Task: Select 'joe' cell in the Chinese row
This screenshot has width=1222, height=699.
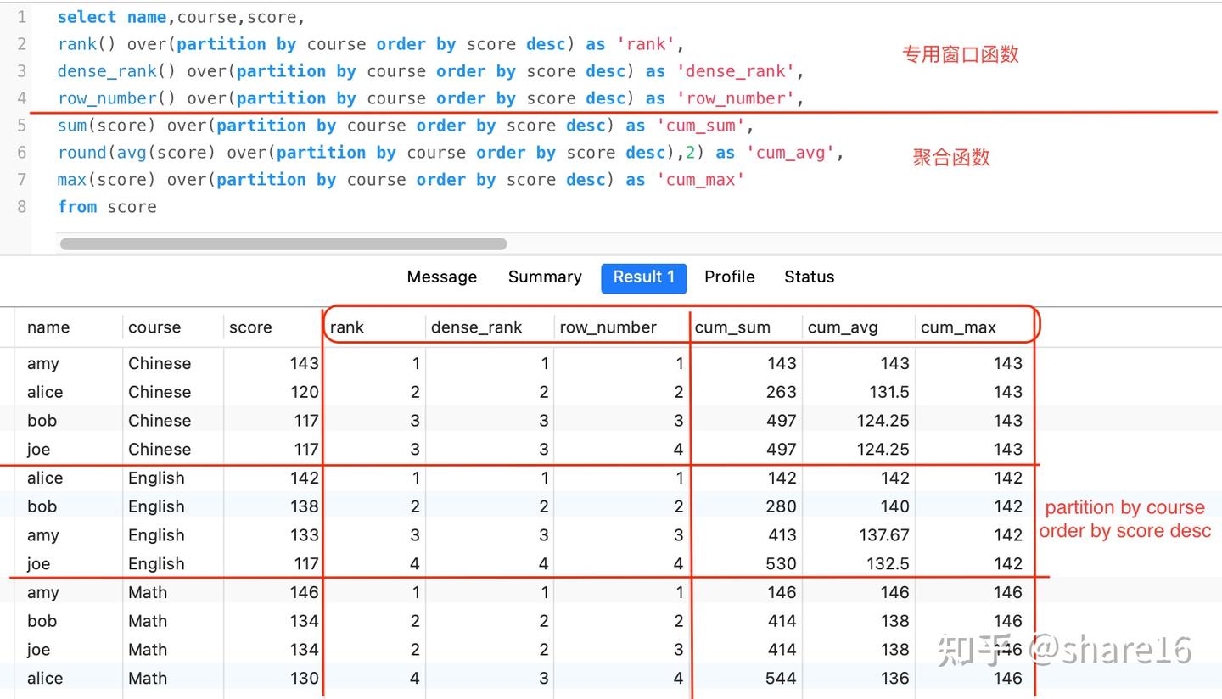Action: pos(38,450)
